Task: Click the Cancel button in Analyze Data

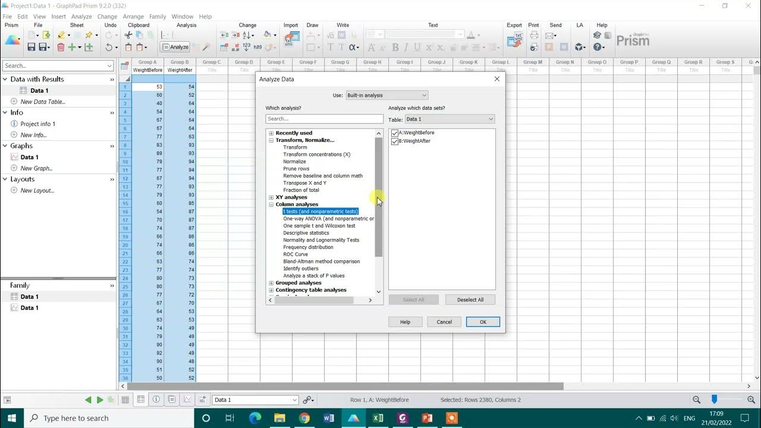Action: [444, 322]
